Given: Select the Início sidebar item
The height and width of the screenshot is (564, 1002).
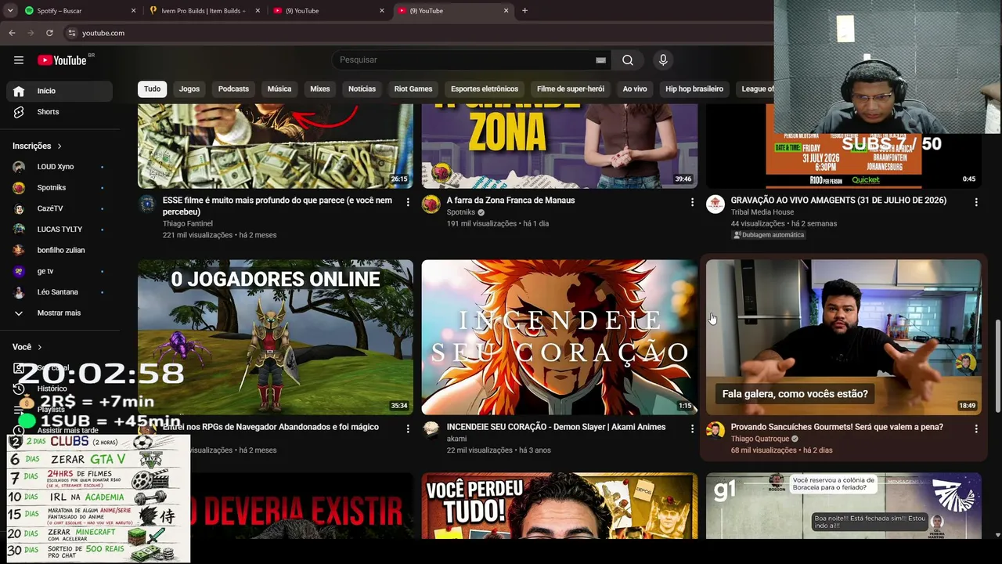Looking at the screenshot, I should 59,91.
